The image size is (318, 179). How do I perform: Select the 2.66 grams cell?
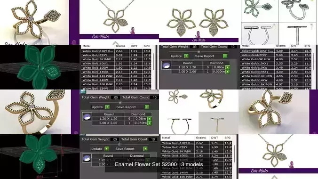coord(122,51)
